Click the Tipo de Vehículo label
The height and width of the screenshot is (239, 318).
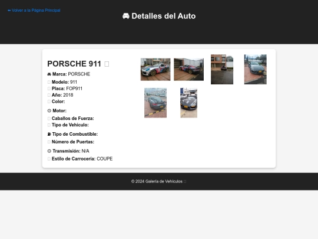pyautogui.click(x=70, y=125)
